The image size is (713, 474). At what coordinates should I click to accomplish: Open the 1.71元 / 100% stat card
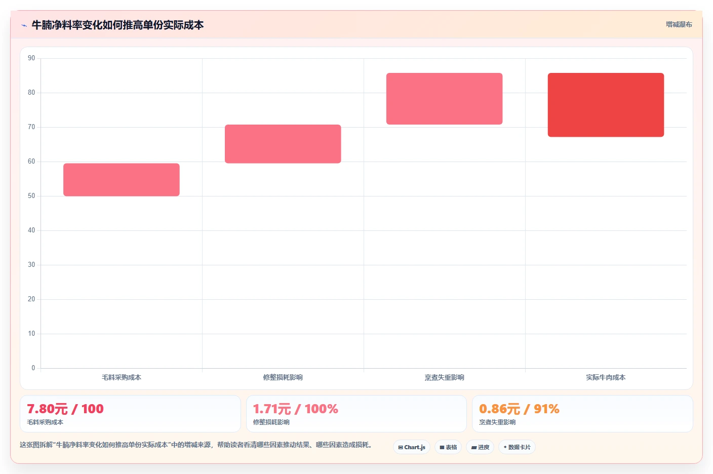click(x=356, y=414)
